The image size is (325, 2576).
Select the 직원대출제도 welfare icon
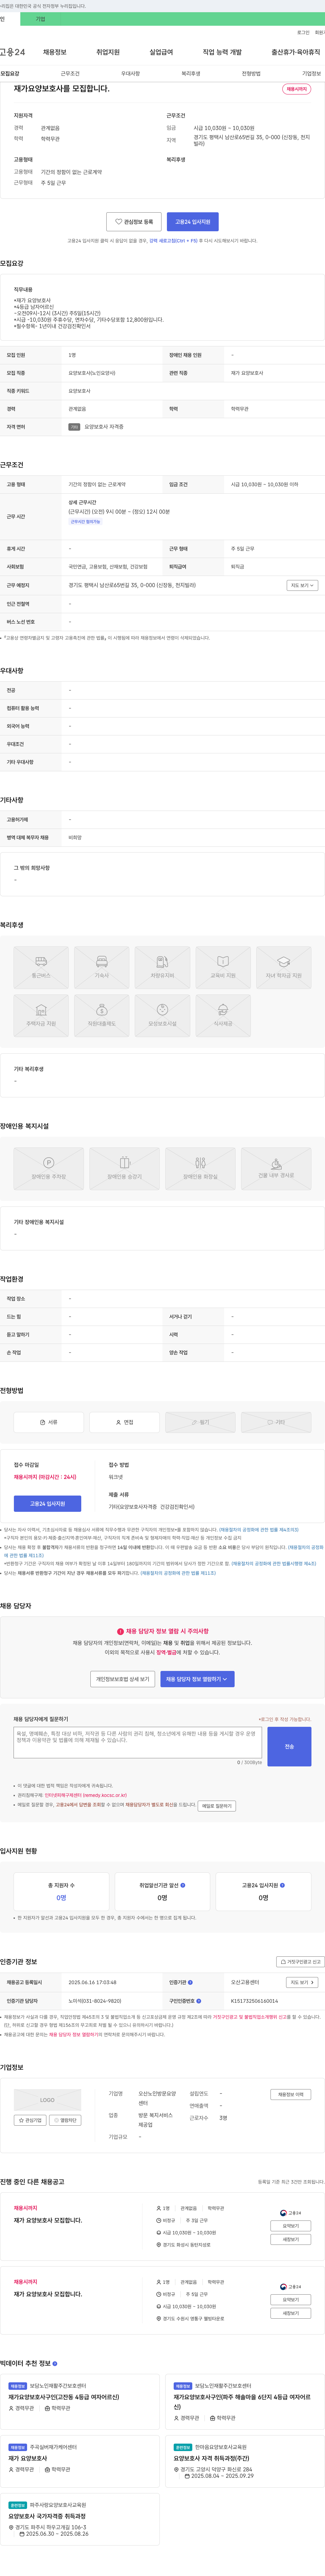[102, 1016]
